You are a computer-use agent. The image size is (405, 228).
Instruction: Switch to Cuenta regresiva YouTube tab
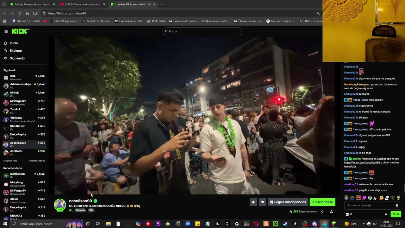point(82,4)
